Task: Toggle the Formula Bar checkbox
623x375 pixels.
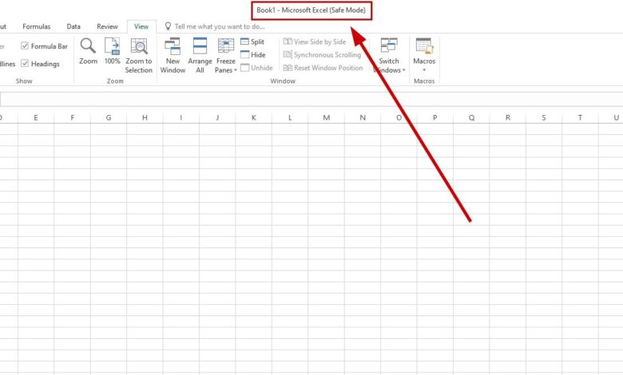Action: 25,46
